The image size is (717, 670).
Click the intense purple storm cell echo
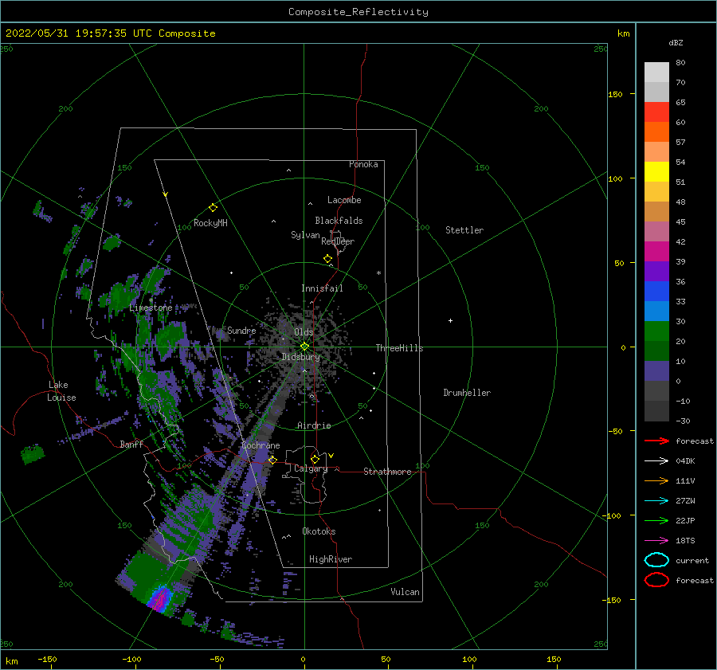click(x=159, y=599)
